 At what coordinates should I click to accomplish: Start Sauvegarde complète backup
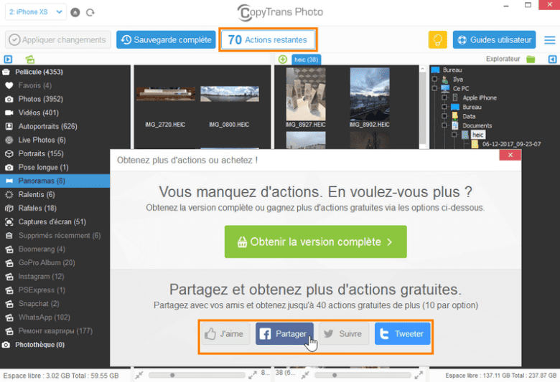click(x=166, y=39)
